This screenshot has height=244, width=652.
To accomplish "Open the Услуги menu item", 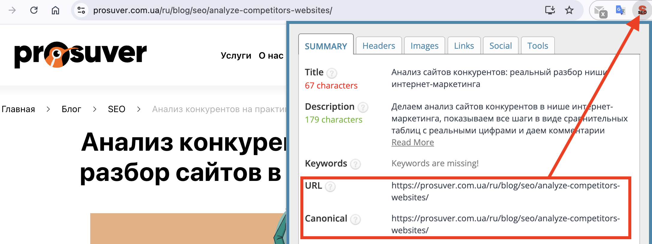I will point(236,56).
